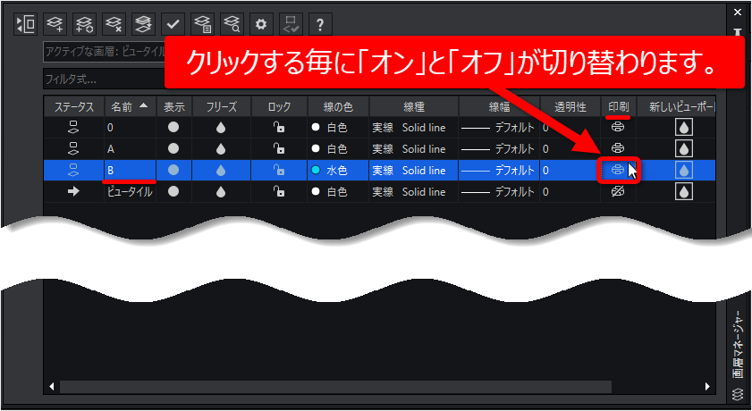Open line color 白色 of layer A

(329, 149)
